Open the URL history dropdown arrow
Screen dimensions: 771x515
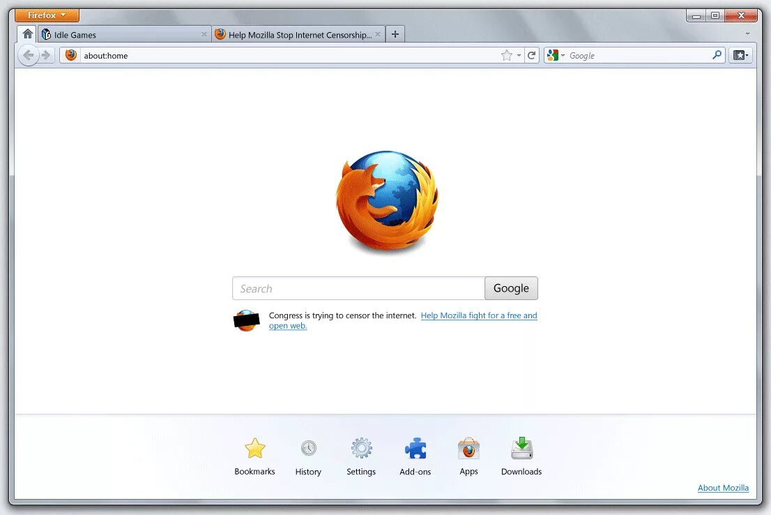519,56
